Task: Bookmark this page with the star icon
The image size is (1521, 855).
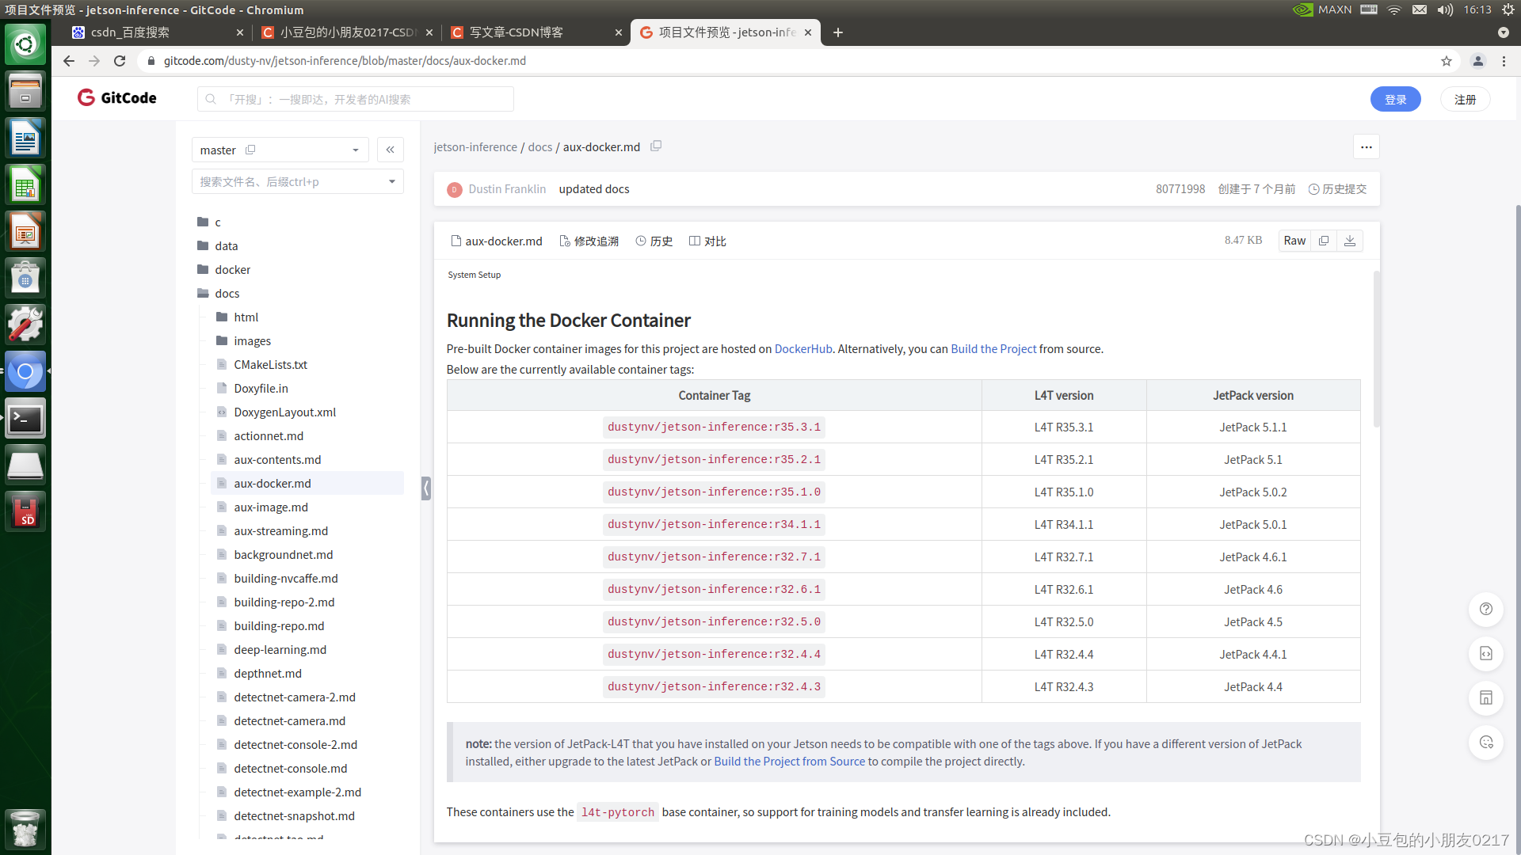Action: coord(1447,61)
